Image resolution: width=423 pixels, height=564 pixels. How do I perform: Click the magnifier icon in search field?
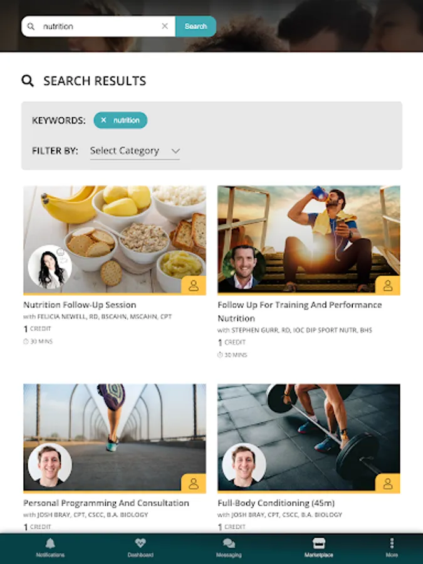(x=31, y=26)
